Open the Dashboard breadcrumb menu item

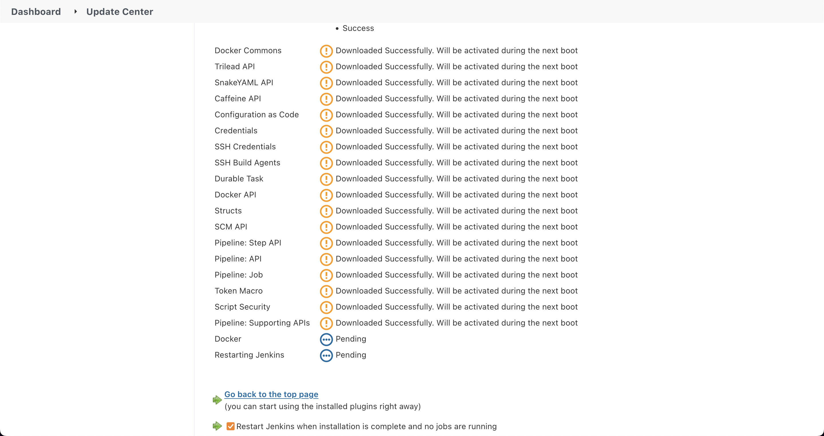(x=36, y=11)
